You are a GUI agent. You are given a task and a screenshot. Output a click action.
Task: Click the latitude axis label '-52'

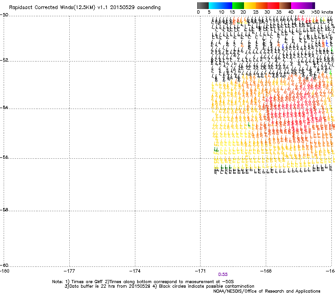[x=4, y=60]
